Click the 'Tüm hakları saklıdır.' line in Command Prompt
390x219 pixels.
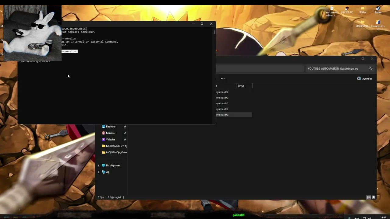[79, 32]
